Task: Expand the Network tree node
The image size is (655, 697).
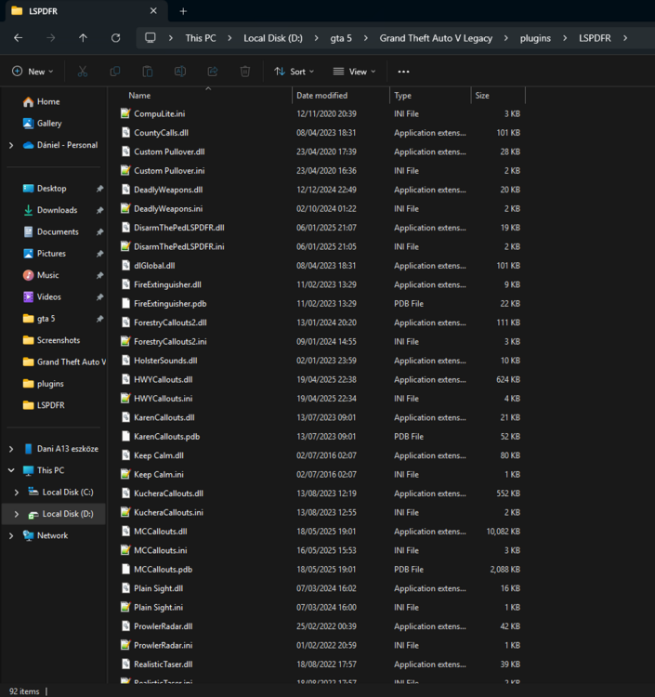Action: tap(11, 535)
